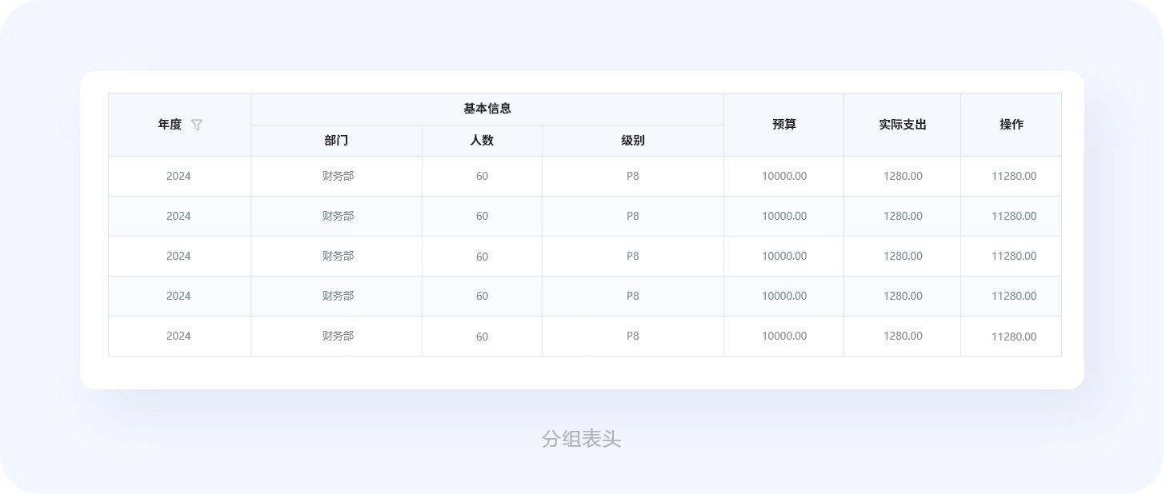1174x494 pixels.
Task: Select 财务部 in the third data row
Action: pos(338,256)
